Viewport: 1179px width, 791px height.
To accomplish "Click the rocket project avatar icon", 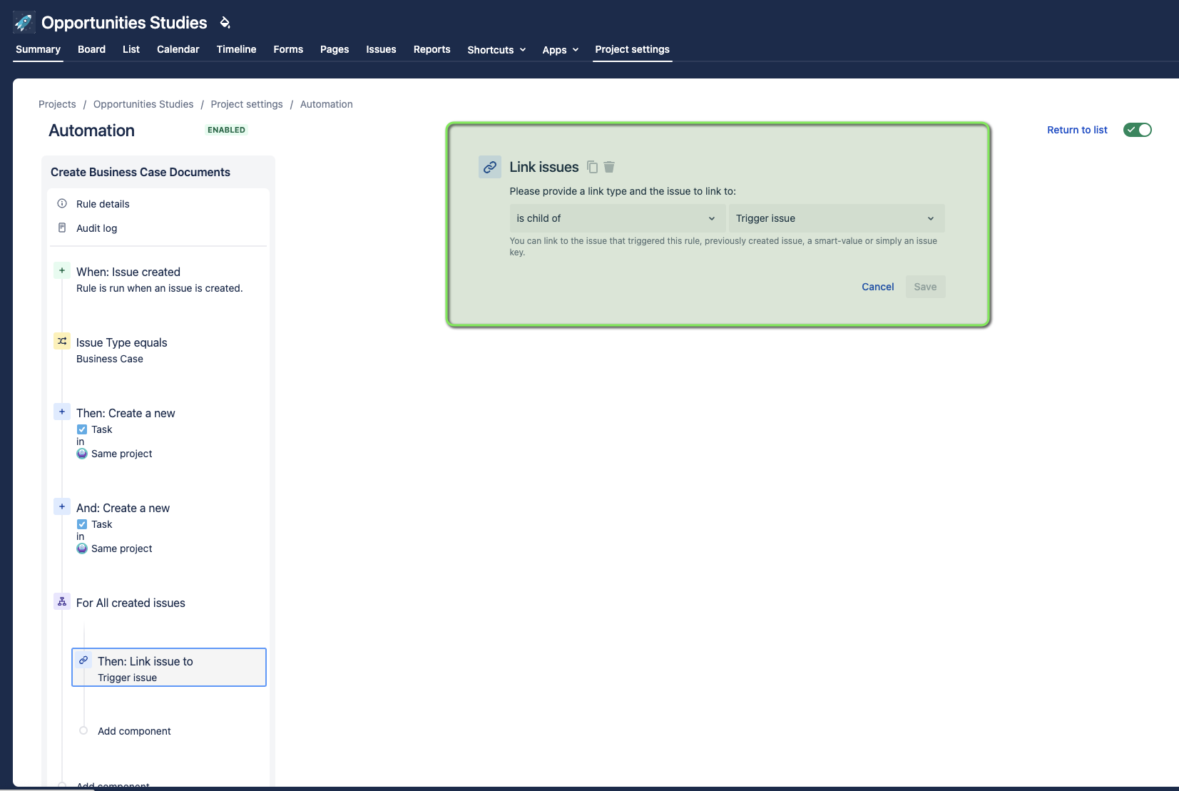I will (x=24, y=22).
